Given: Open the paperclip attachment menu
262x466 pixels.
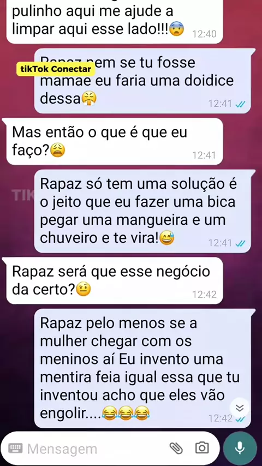Looking at the screenshot, I should coord(176,447).
